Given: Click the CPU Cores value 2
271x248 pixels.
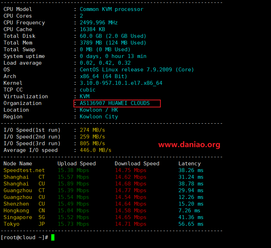Looking at the screenshot, I should click(x=81, y=16).
